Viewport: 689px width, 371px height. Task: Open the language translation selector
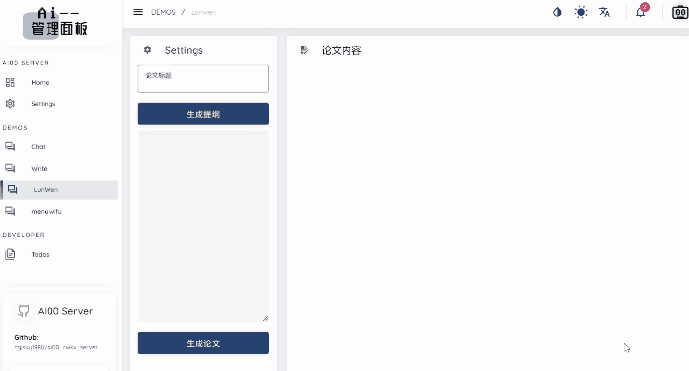[604, 12]
